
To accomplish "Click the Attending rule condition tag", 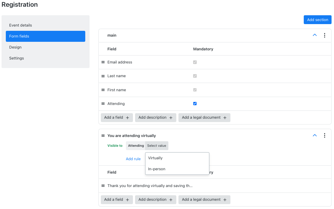I will [136, 146].
